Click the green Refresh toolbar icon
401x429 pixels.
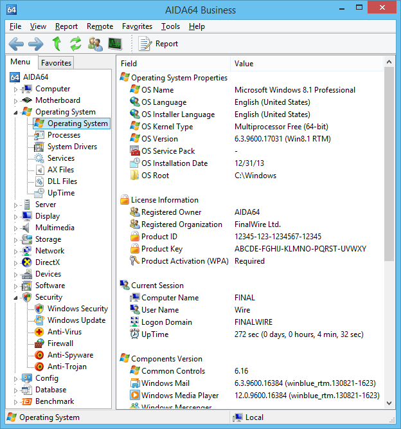coord(76,44)
